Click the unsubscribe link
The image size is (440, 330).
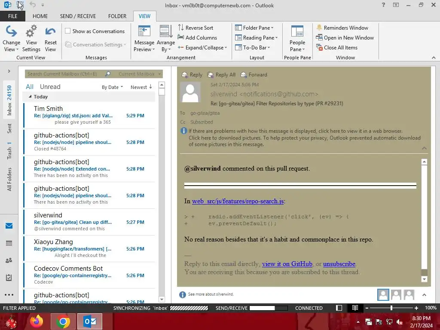339,264
